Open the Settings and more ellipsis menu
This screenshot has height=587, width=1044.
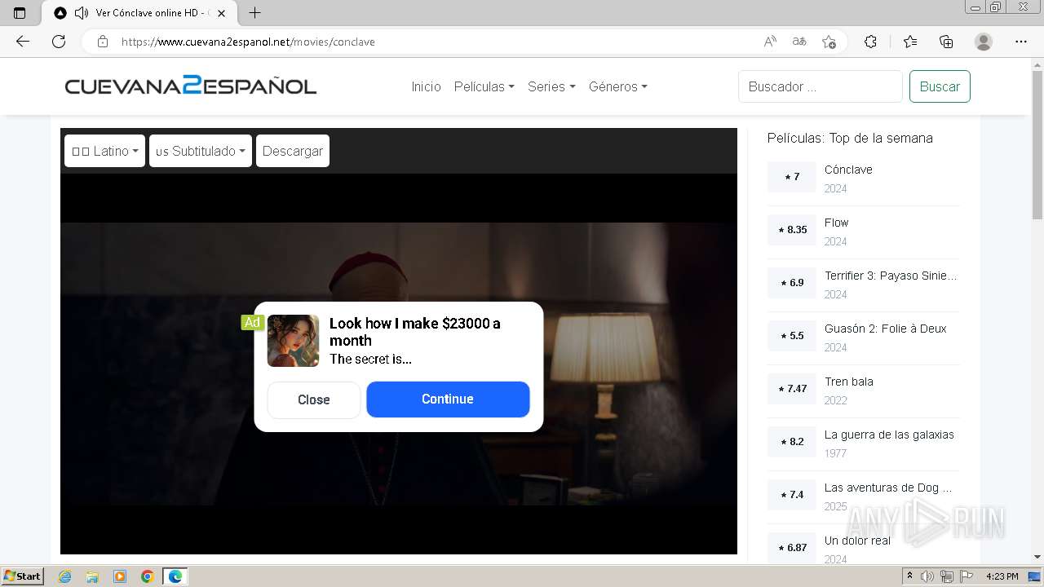(x=1021, y=42)
